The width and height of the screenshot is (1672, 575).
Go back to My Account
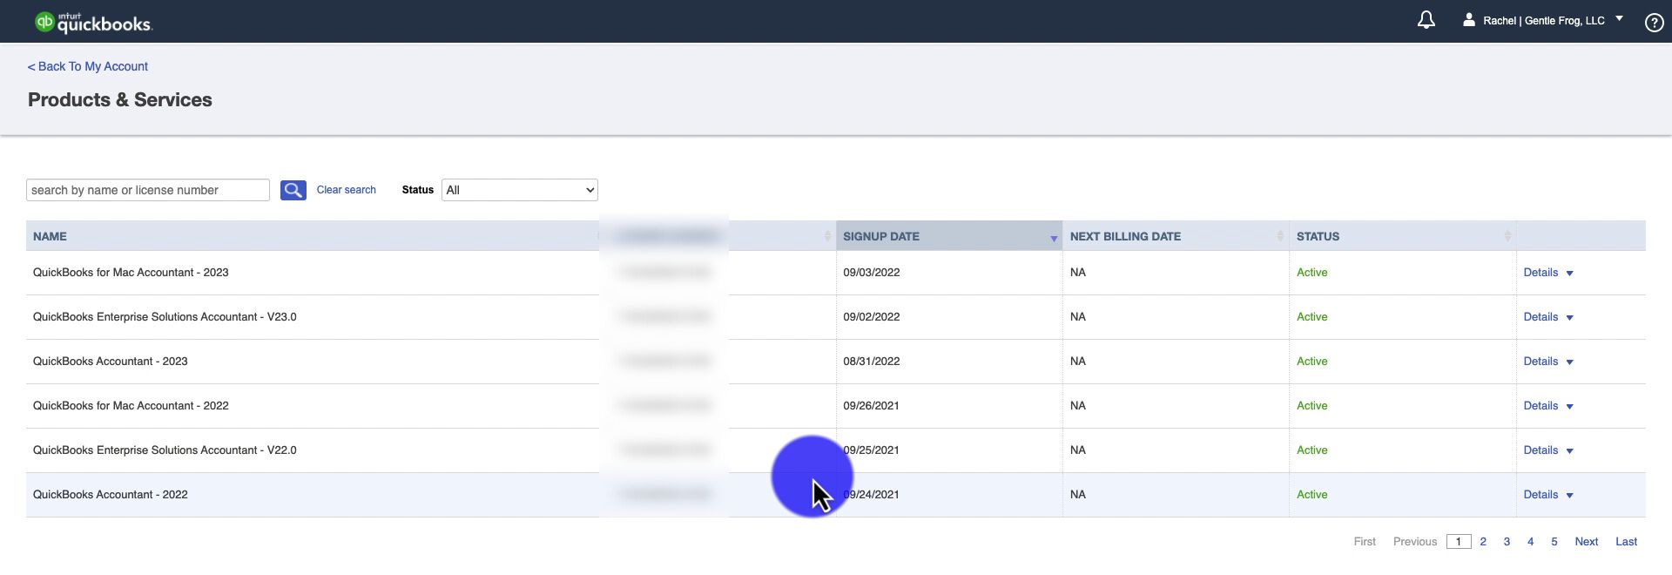pos(87,66)
